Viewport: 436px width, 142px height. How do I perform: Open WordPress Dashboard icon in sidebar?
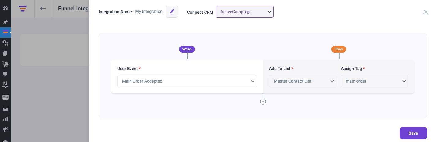click(x=5, y=8)
